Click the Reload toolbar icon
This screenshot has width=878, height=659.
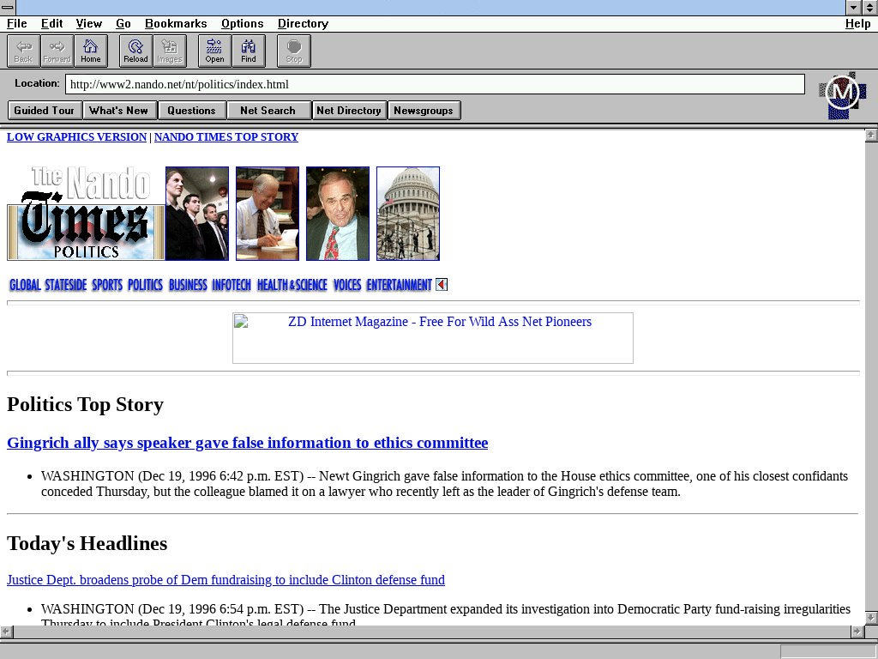(135, 51)
